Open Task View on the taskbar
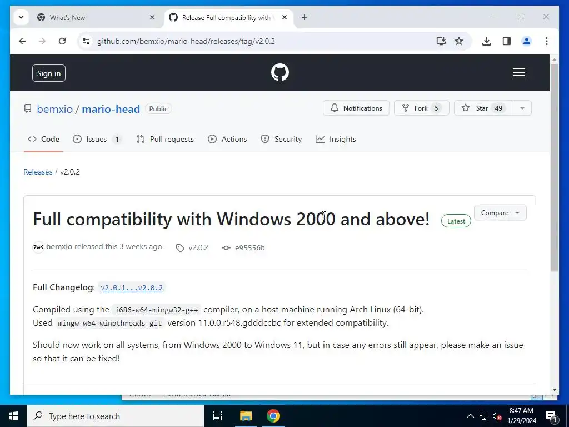Screen dimensions: 569x427 (x=218, y=416)
